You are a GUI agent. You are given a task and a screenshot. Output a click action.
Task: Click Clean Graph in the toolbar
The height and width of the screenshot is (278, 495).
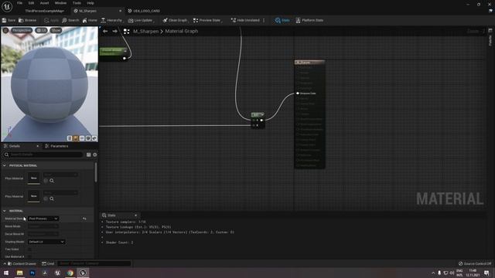click(x=176, y=20)
